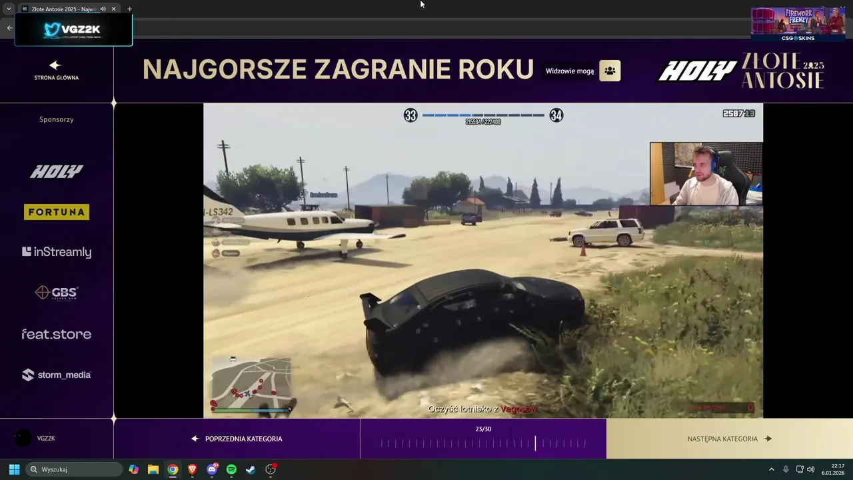Open the network tray icon

(800, 469)
